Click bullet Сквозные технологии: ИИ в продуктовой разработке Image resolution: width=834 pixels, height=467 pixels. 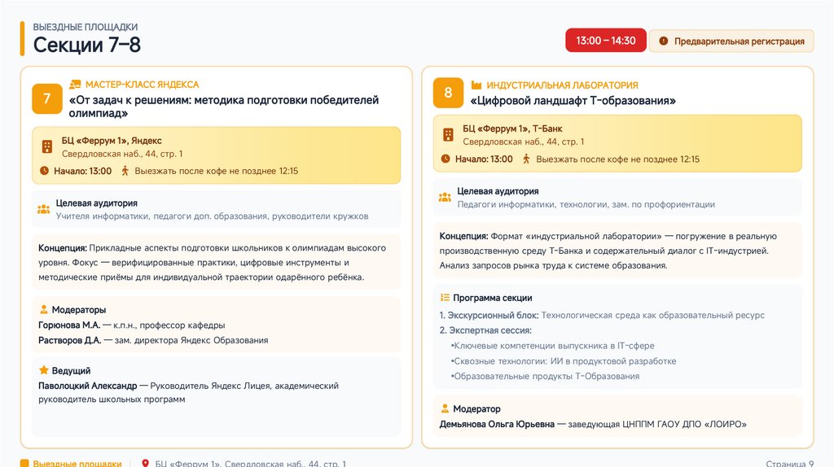tap(564, 360)
